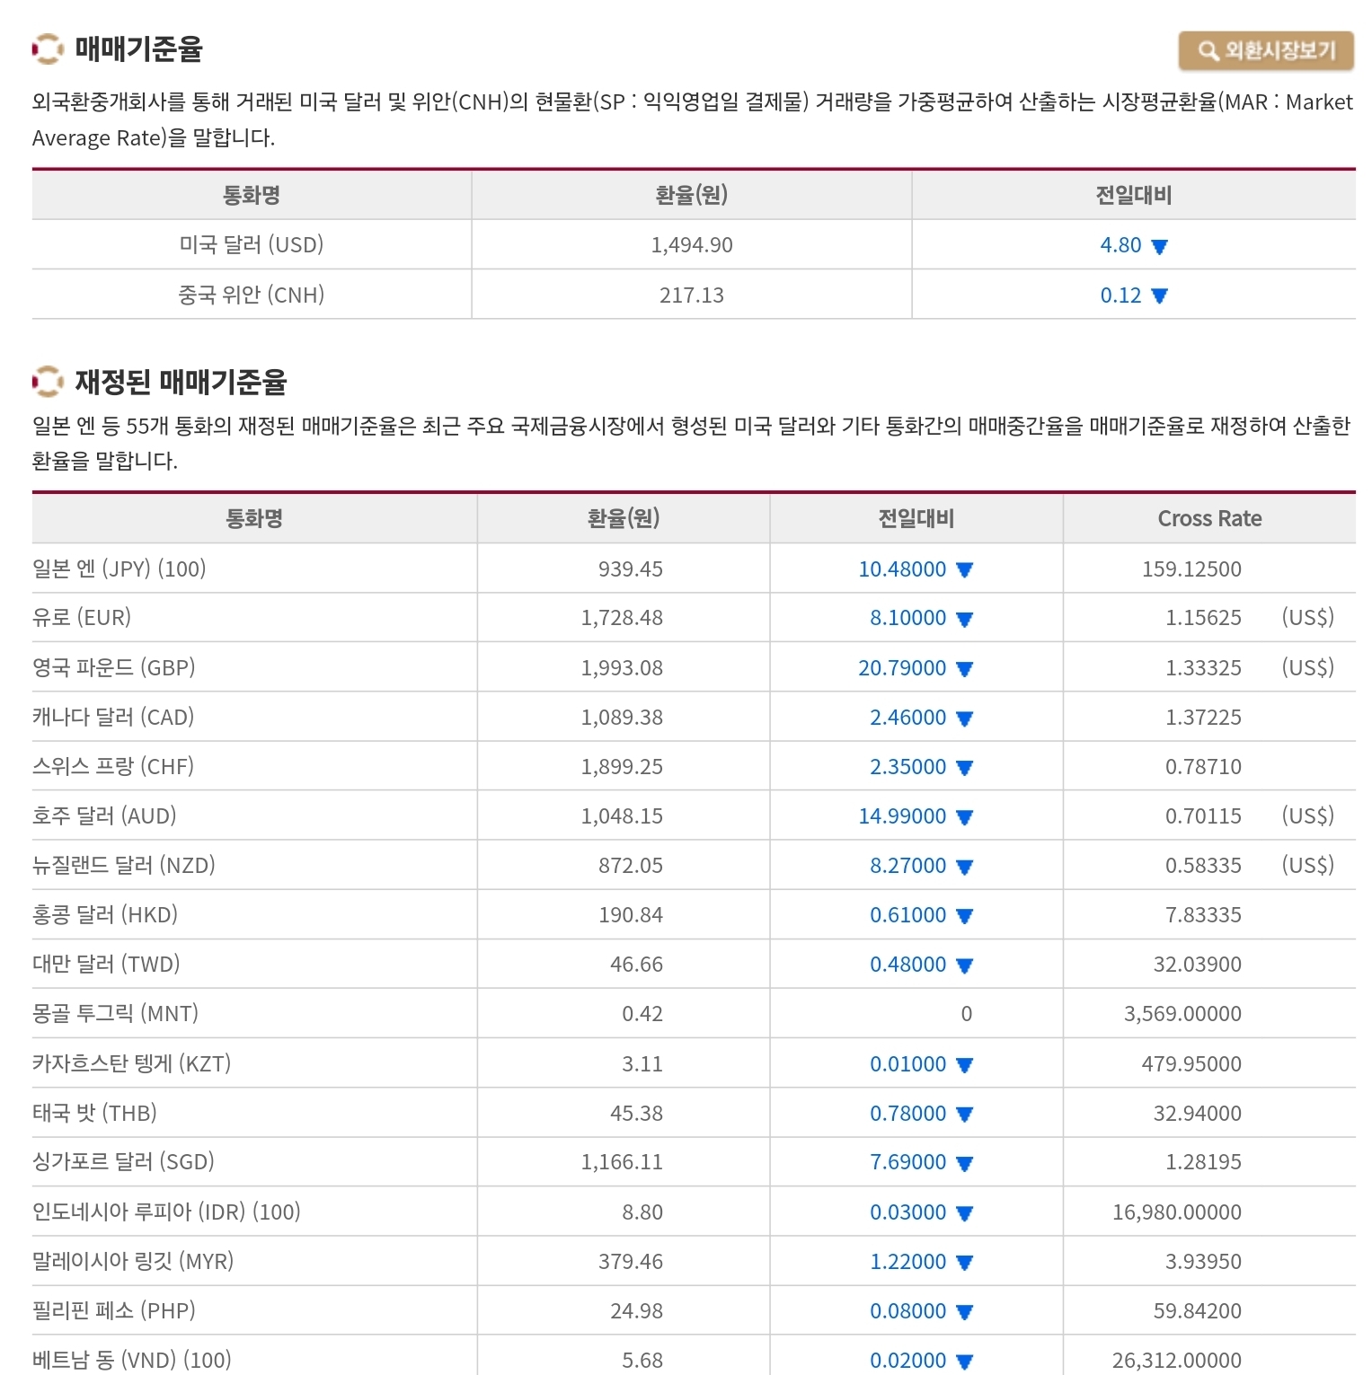Click the MNT cross rate 3,569.00000
The width and height of the screenshot is (1372, 1375).
[x=1182, y=1014]
